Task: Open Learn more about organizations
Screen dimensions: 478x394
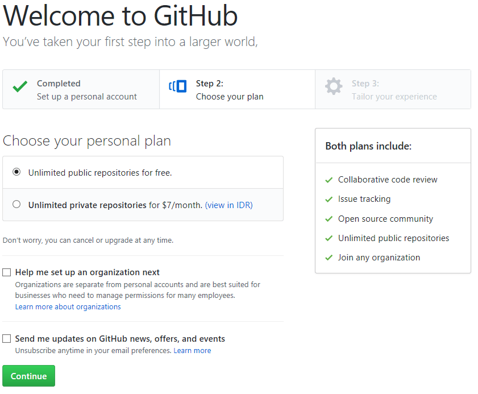Action: [68, 306]
